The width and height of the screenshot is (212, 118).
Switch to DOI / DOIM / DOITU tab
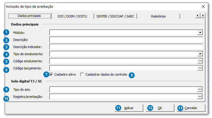(72, 16)
